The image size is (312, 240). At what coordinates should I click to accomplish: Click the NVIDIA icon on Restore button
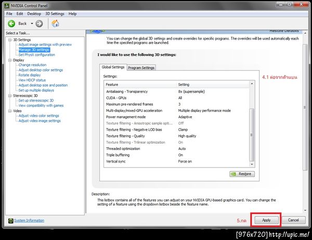tap(233, 174)
